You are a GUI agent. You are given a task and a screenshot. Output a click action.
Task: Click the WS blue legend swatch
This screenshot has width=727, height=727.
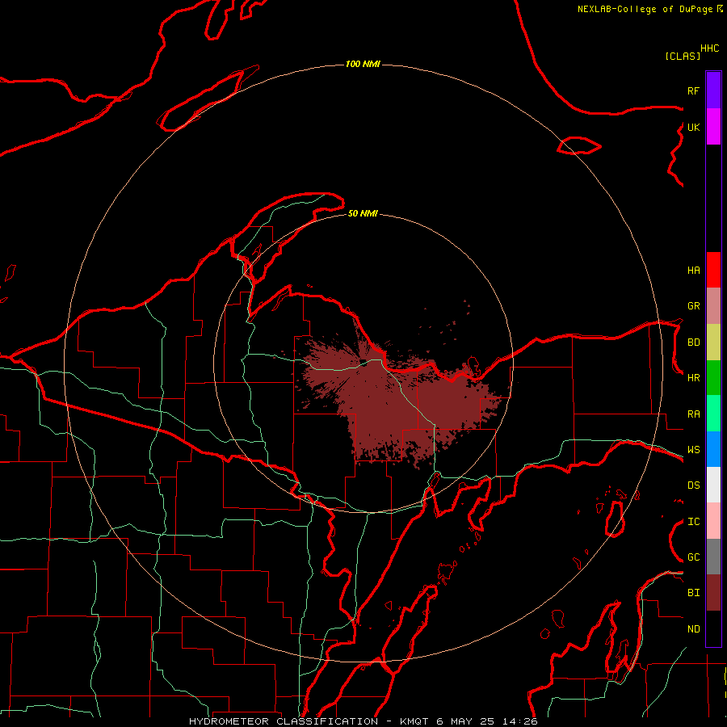[x=713, y=449]
